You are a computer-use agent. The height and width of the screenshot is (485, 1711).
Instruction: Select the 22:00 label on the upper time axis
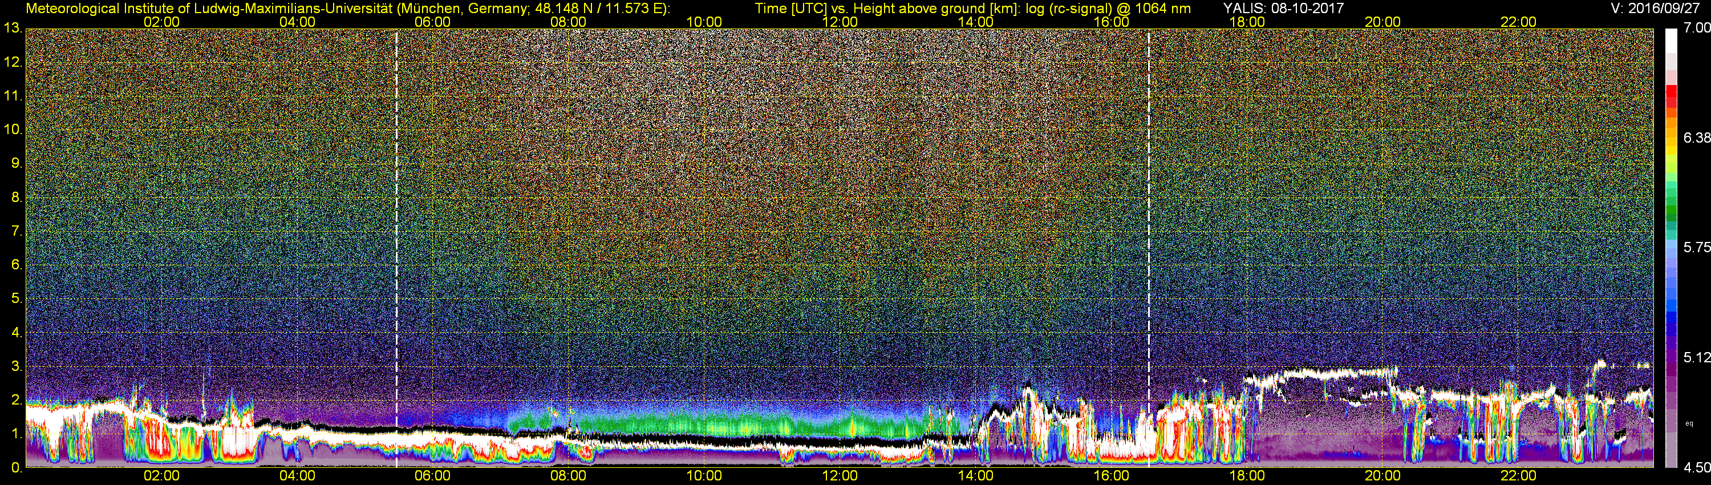click(1518, 22)
